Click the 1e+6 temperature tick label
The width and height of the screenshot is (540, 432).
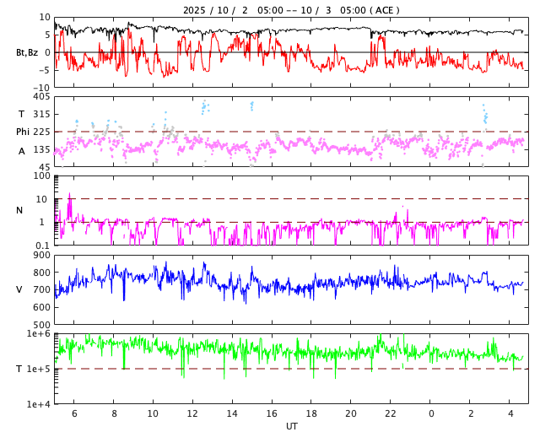pos(39,334)
